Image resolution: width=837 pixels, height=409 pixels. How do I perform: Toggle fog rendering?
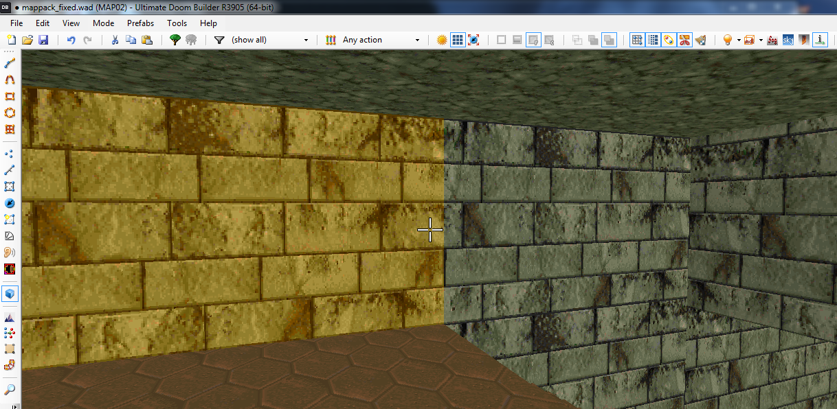[x=772, y=40]
